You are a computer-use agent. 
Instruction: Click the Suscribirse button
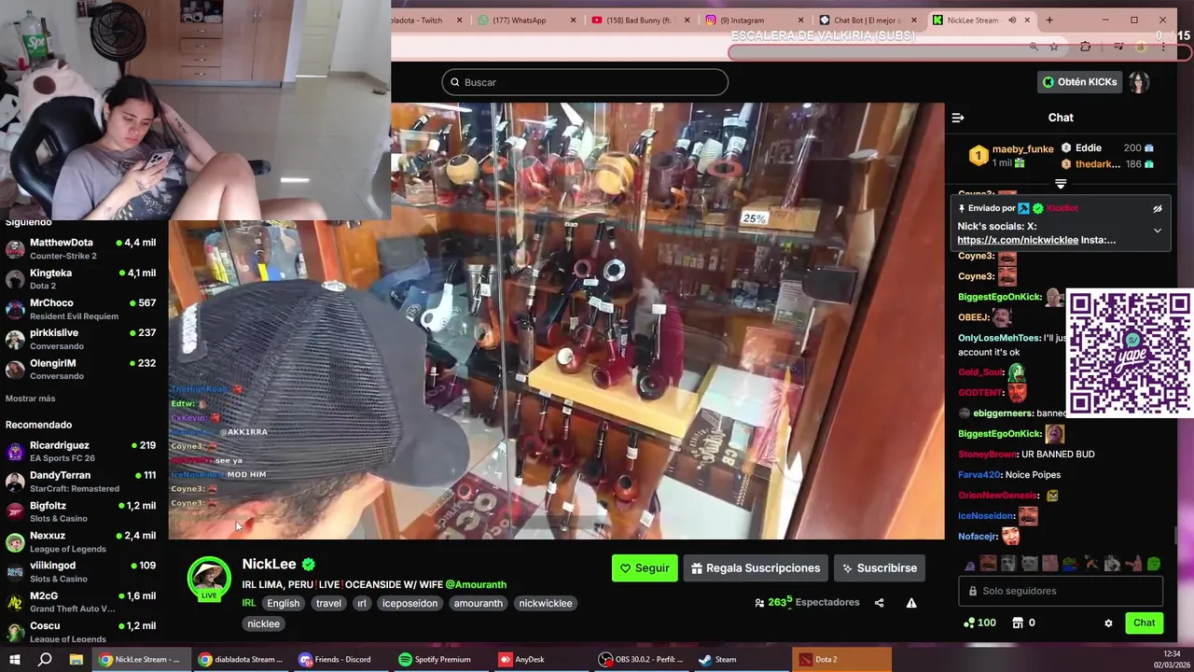pos(880,567)
